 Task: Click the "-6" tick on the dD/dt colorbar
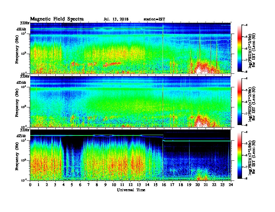[246, 102]
